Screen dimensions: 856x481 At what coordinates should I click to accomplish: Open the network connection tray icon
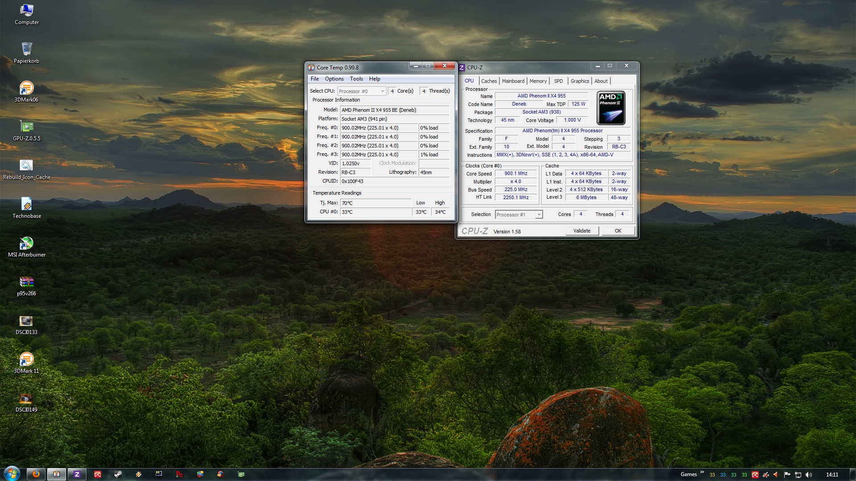coord(798,475)
